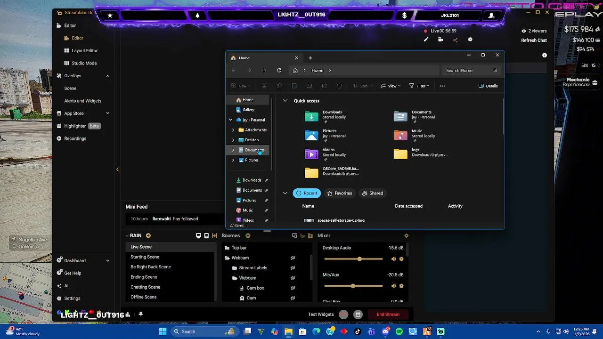Screen dimensions: 603x339
Task: Open Alerts and Widgets in sidebar
Action: pyautogui.click(x=82, y=101)
